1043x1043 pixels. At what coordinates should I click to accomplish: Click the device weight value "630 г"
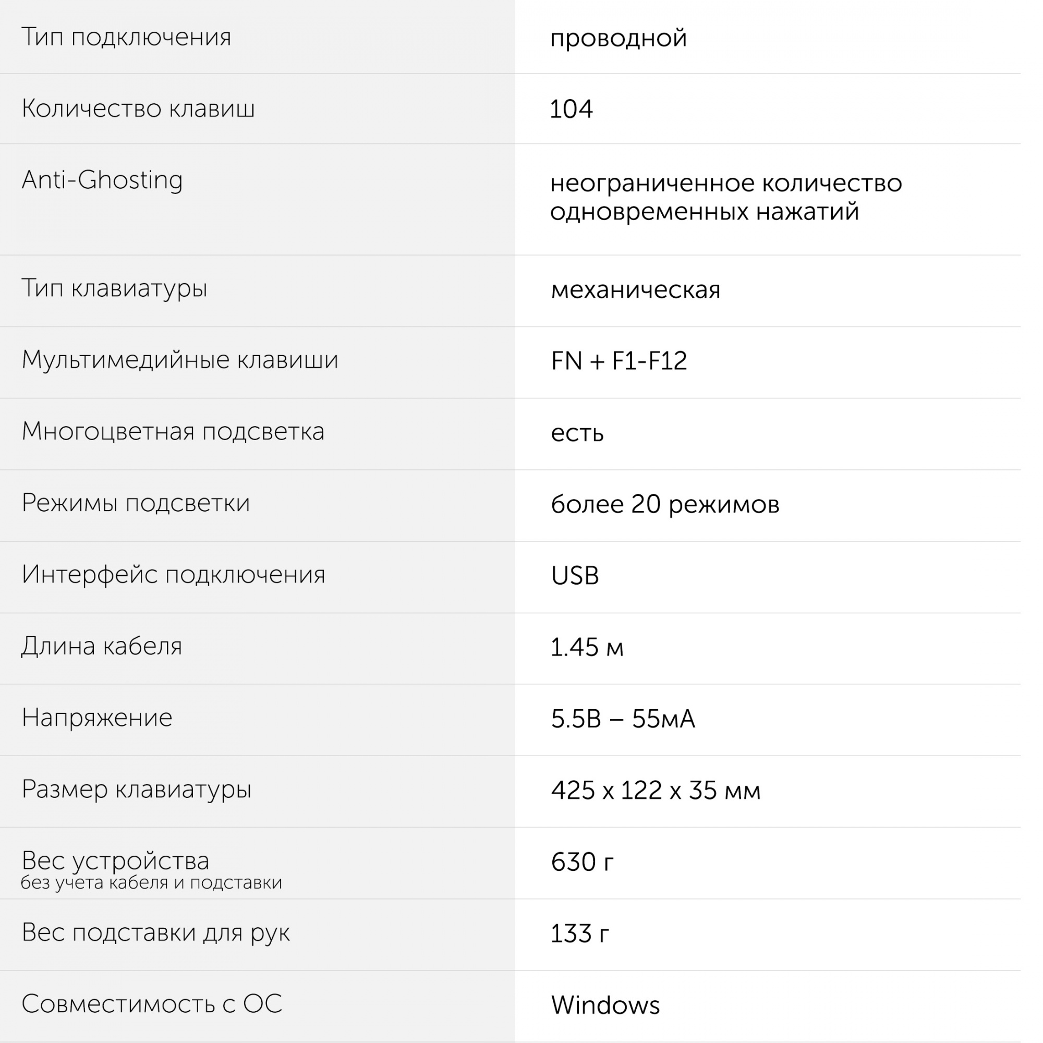pos(582,862)
